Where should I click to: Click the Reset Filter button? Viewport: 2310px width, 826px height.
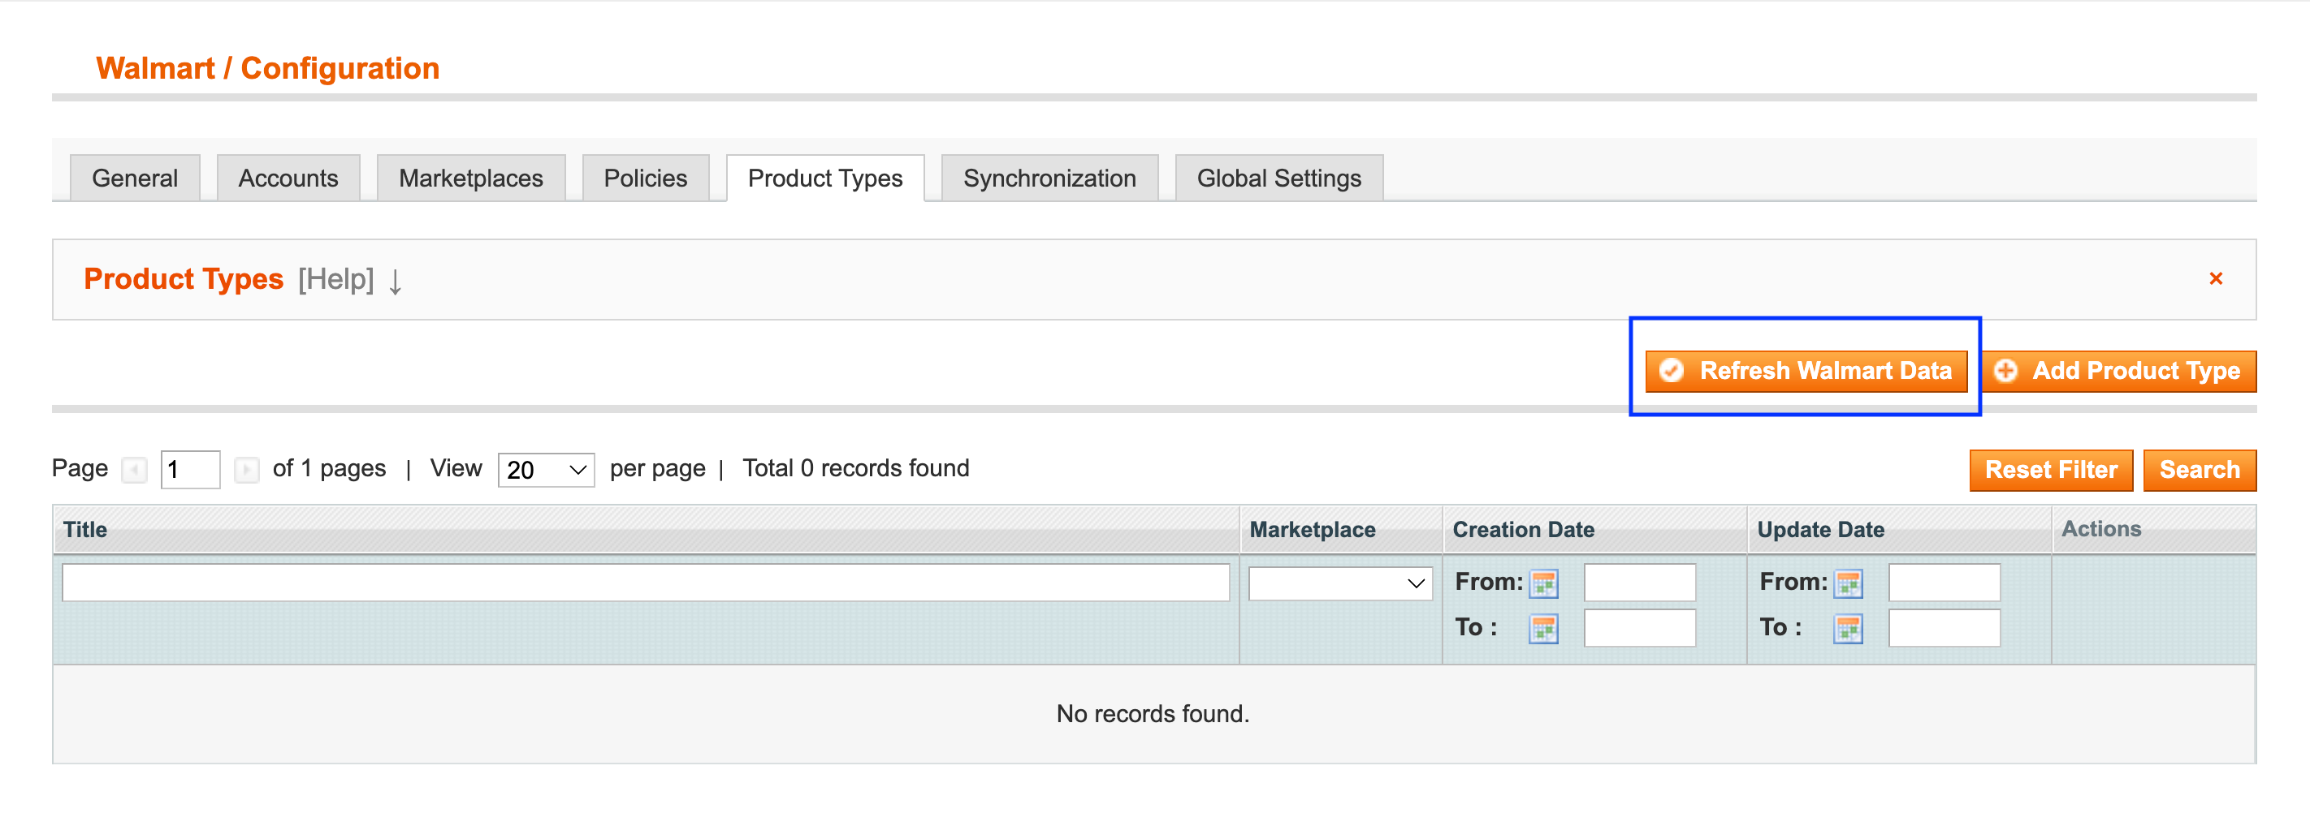point(2051,470)
